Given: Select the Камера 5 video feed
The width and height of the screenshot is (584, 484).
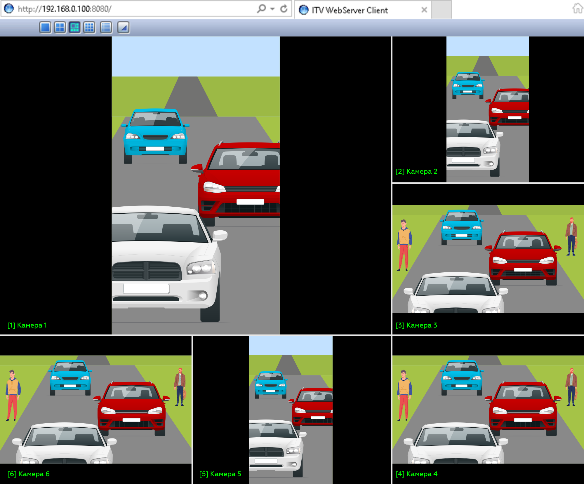Looking at the screenshot, I should (x=292, y=410).
